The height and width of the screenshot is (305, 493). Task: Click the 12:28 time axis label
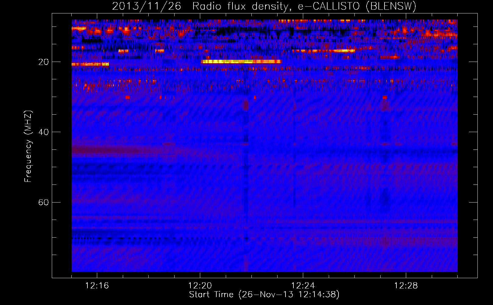pyautogui.click(x=406, y=285)
